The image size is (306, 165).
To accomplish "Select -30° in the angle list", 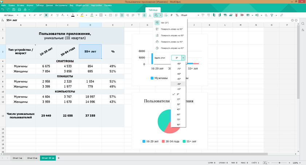I will 178,84.
